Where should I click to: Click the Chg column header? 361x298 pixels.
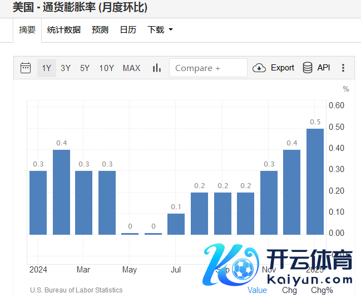click(289, 290)
